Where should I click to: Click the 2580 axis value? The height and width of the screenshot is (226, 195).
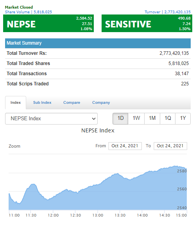[x=182, y=171]
